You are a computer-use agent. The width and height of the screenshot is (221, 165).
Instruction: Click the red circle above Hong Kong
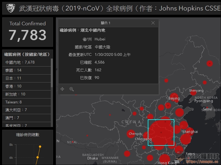(164, 159)
